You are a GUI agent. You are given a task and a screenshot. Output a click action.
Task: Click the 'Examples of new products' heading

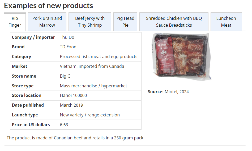49,6
